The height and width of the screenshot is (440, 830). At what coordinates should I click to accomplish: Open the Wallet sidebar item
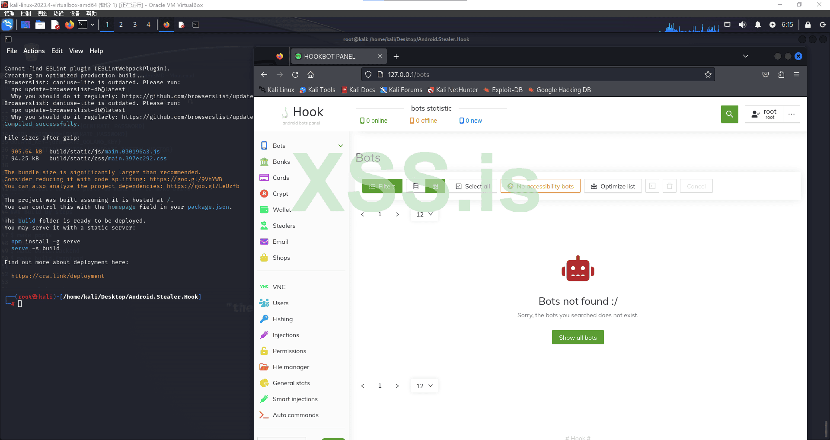click(302, 210)
